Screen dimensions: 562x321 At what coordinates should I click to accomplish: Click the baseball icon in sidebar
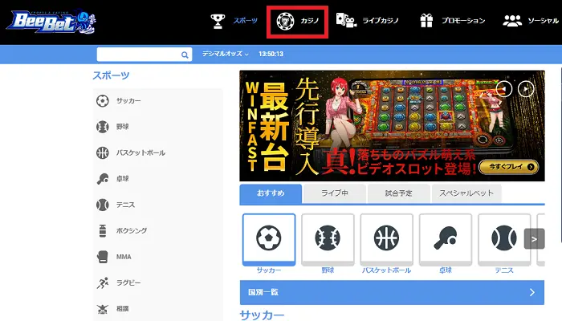[103, 127]
